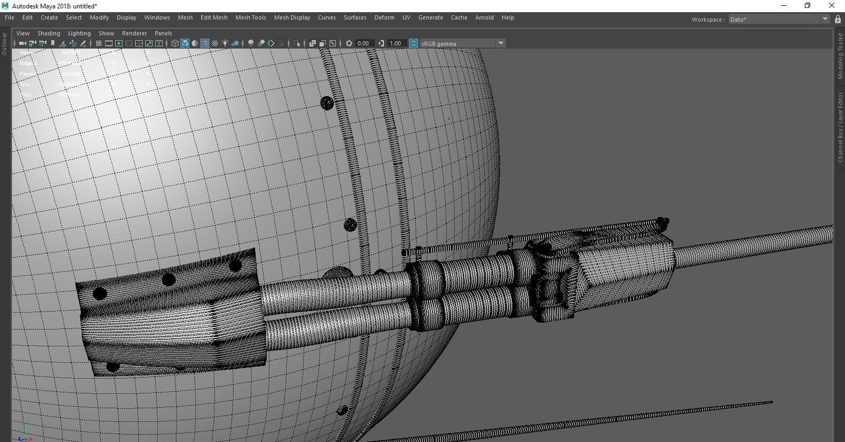Toggle the X-Ray display icon

(313, 43)
